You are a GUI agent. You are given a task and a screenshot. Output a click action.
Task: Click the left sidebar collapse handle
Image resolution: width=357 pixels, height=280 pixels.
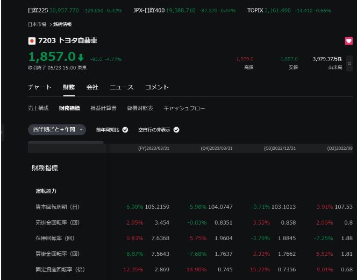[x=2, y=132]
